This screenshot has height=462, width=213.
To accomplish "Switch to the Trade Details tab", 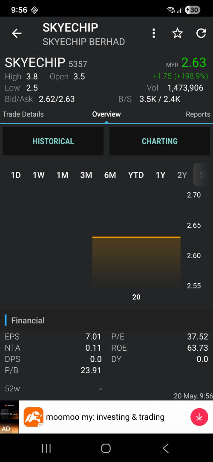I will click(23, 114).
